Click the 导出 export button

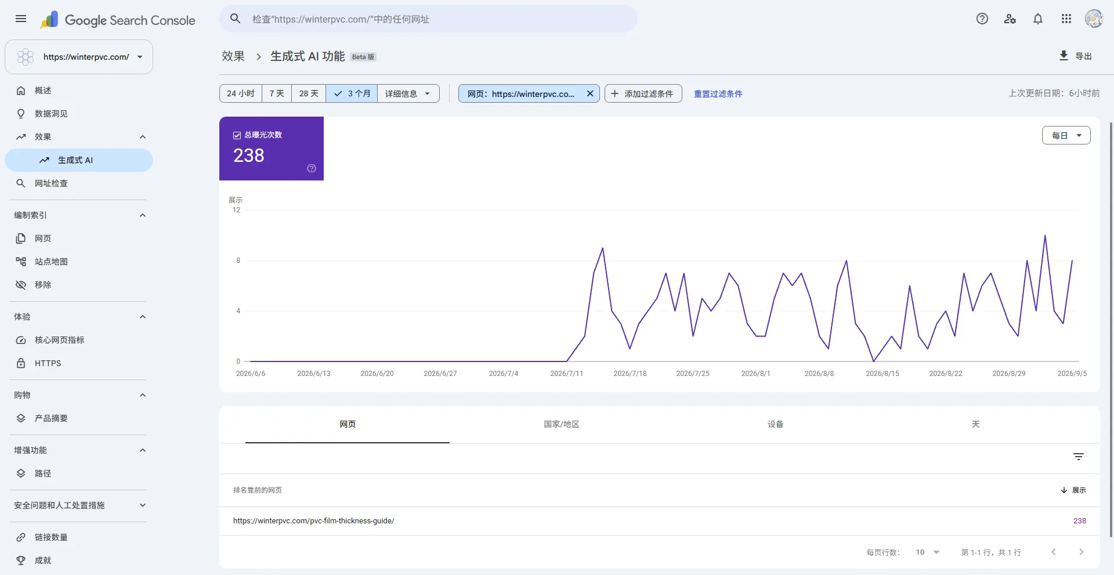click(x=1076, y=56)
